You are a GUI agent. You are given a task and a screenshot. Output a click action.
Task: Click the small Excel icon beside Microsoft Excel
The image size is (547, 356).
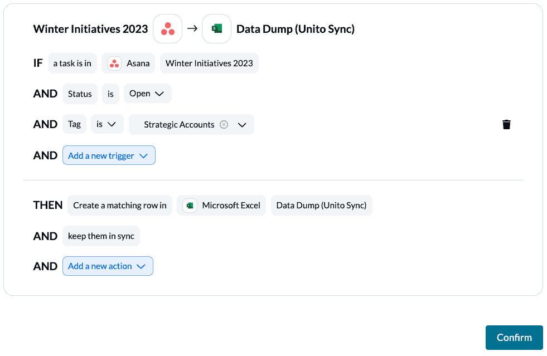[190, 206]
